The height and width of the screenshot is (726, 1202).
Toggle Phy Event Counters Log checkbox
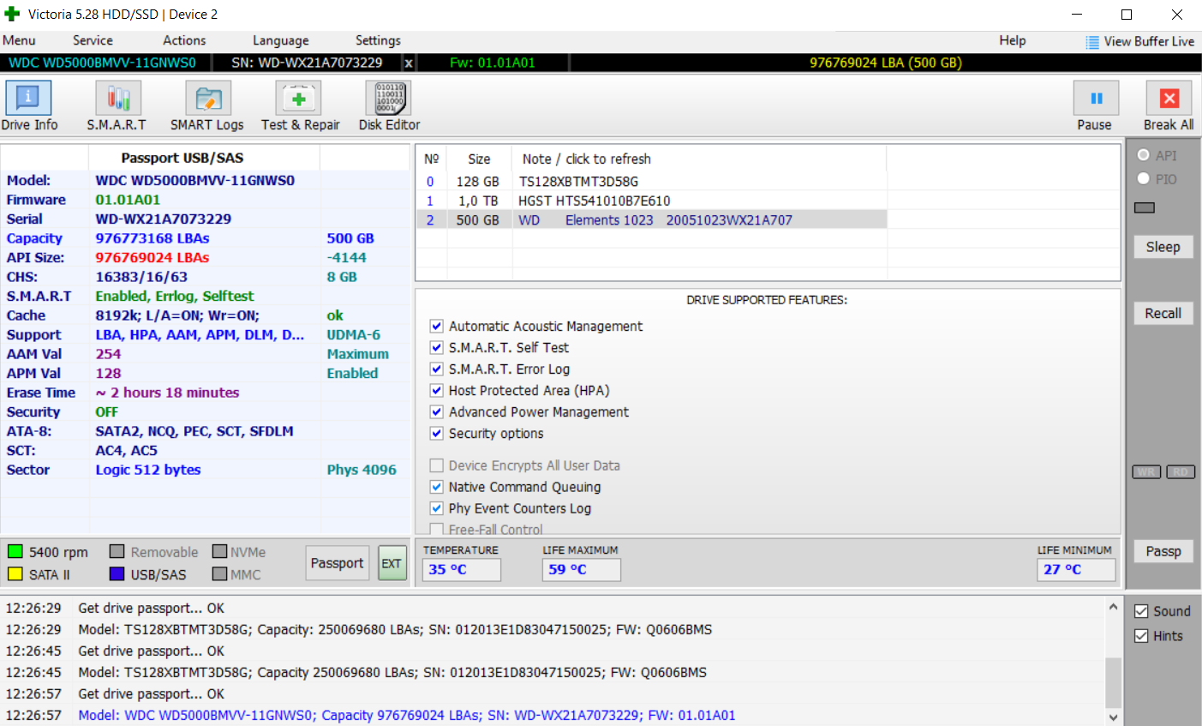(437, 508)
